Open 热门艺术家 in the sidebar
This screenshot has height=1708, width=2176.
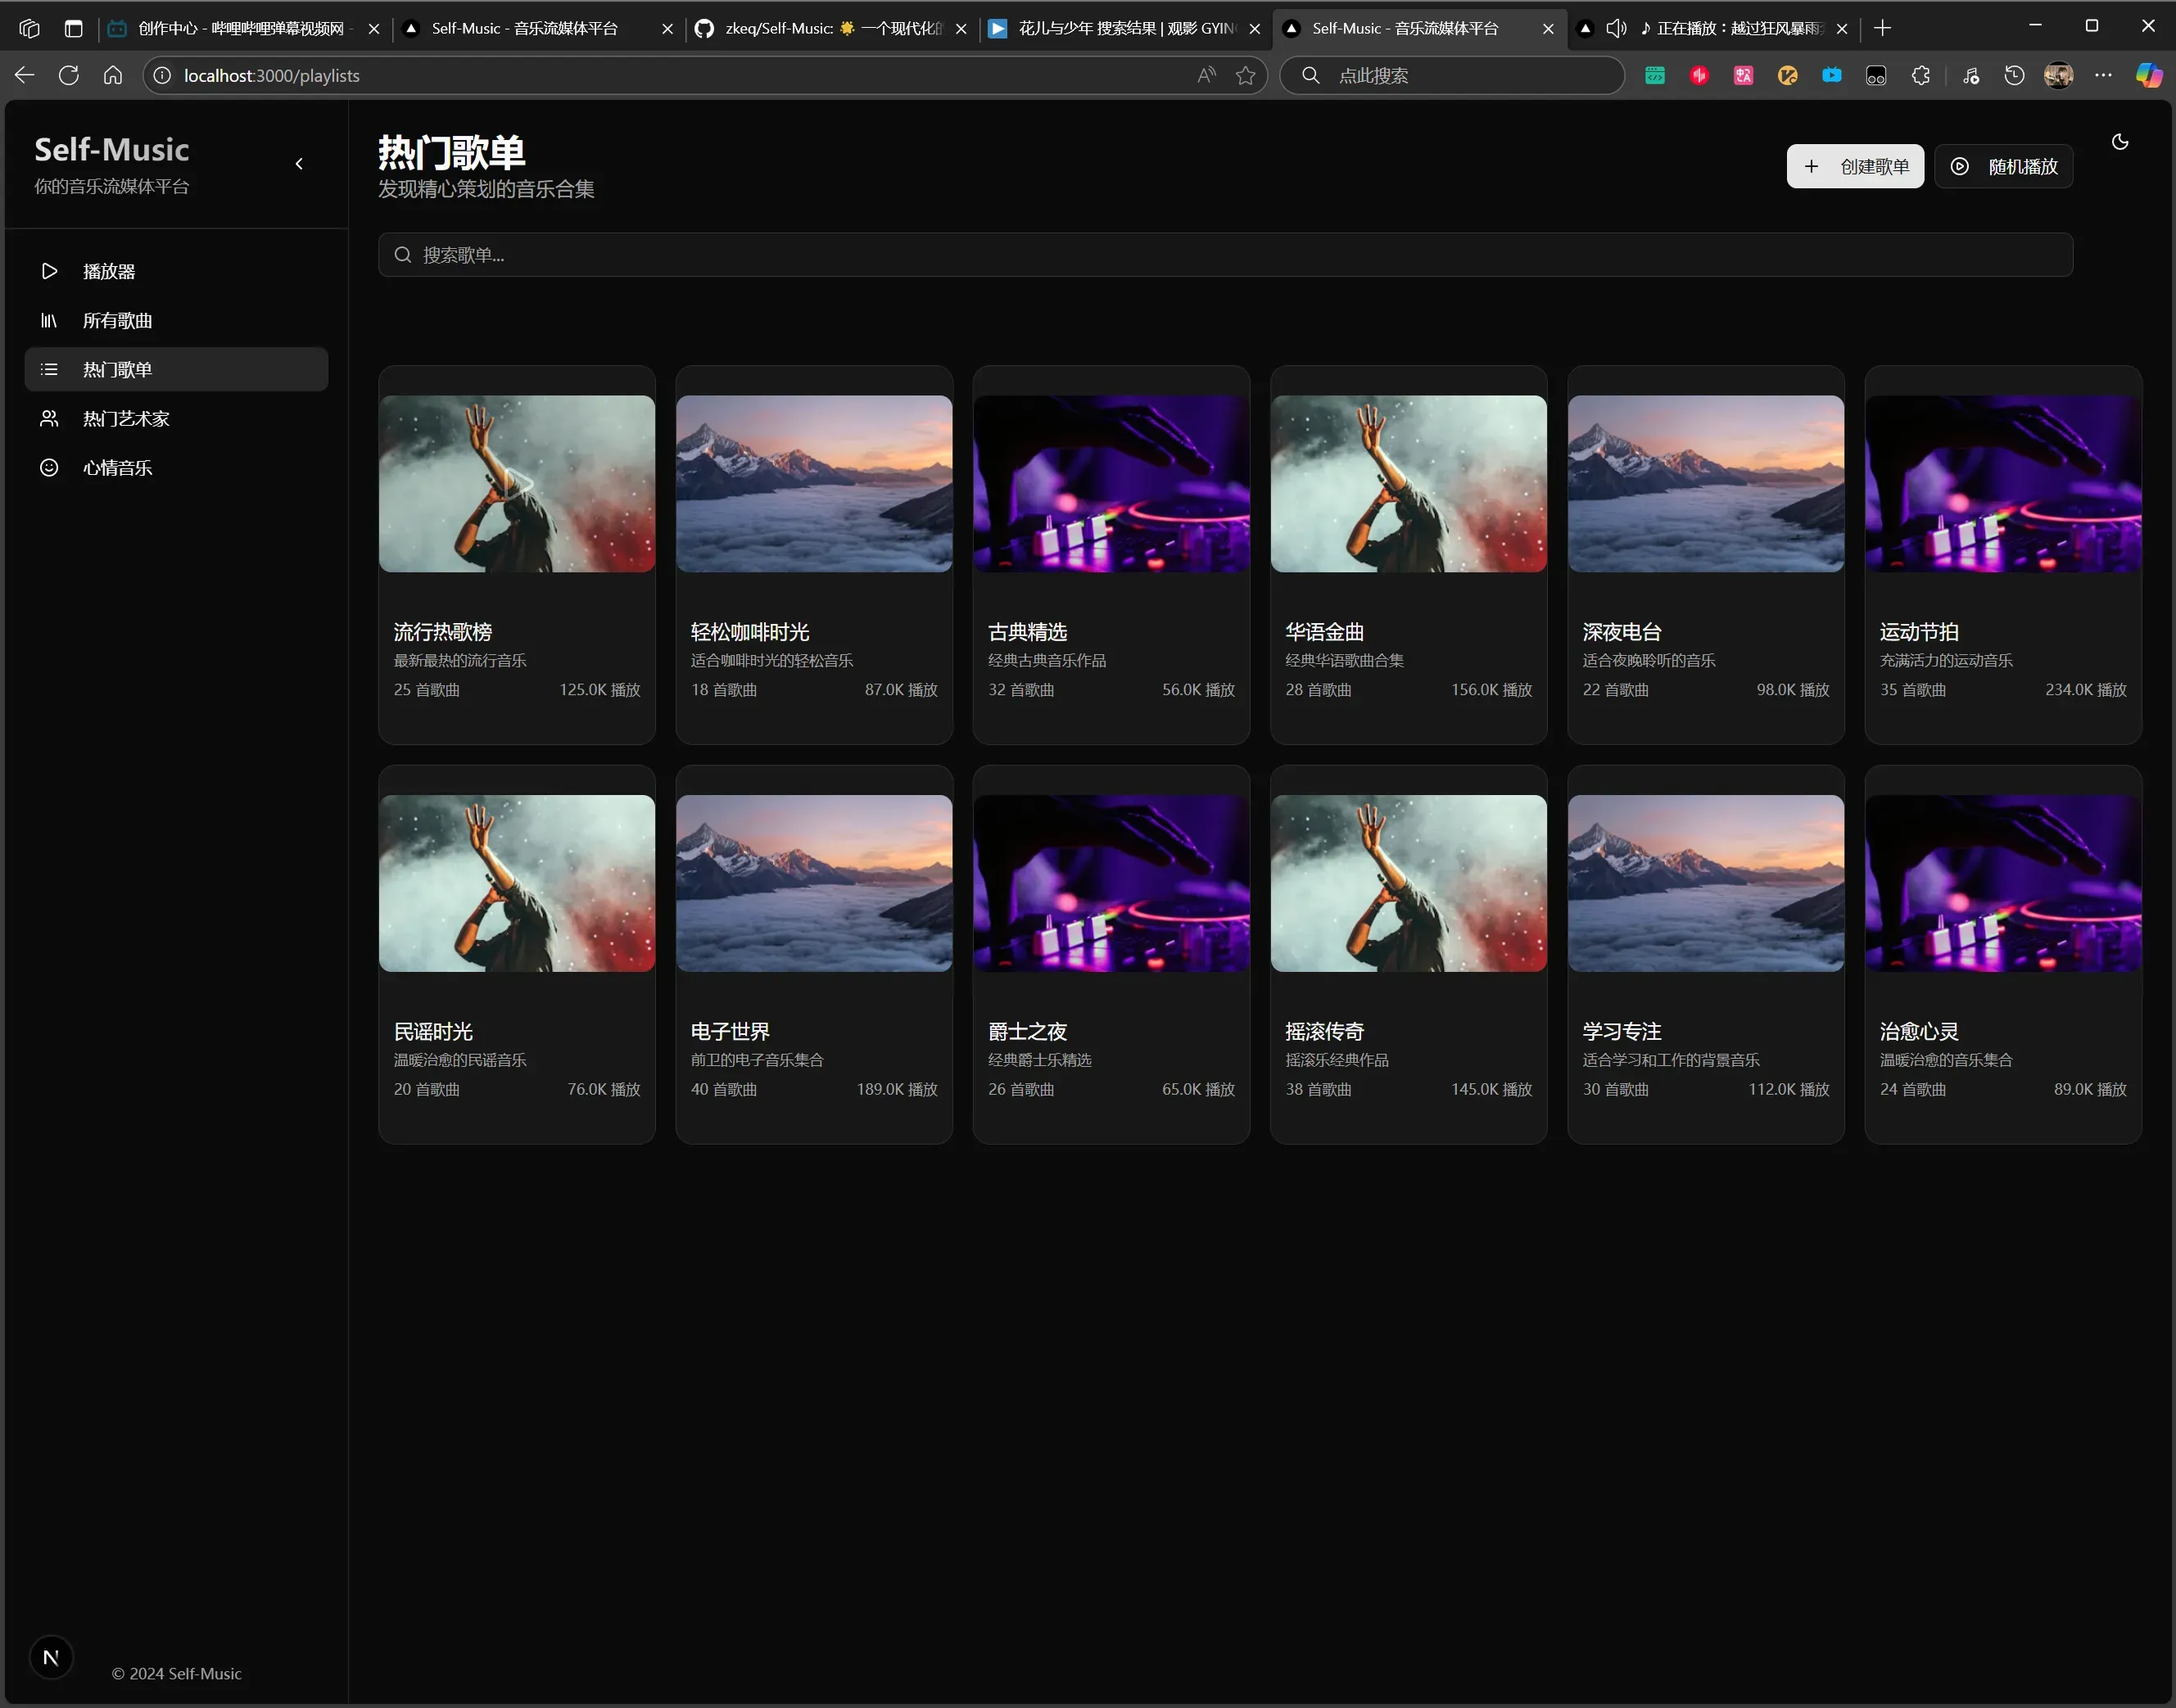pos(126,418)
